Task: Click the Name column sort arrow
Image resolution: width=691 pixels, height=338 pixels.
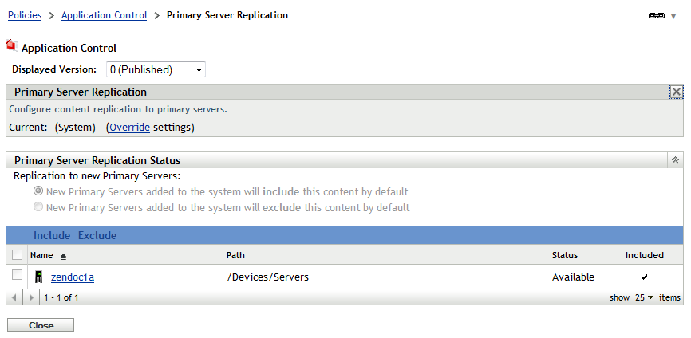Action: point(63,256)
